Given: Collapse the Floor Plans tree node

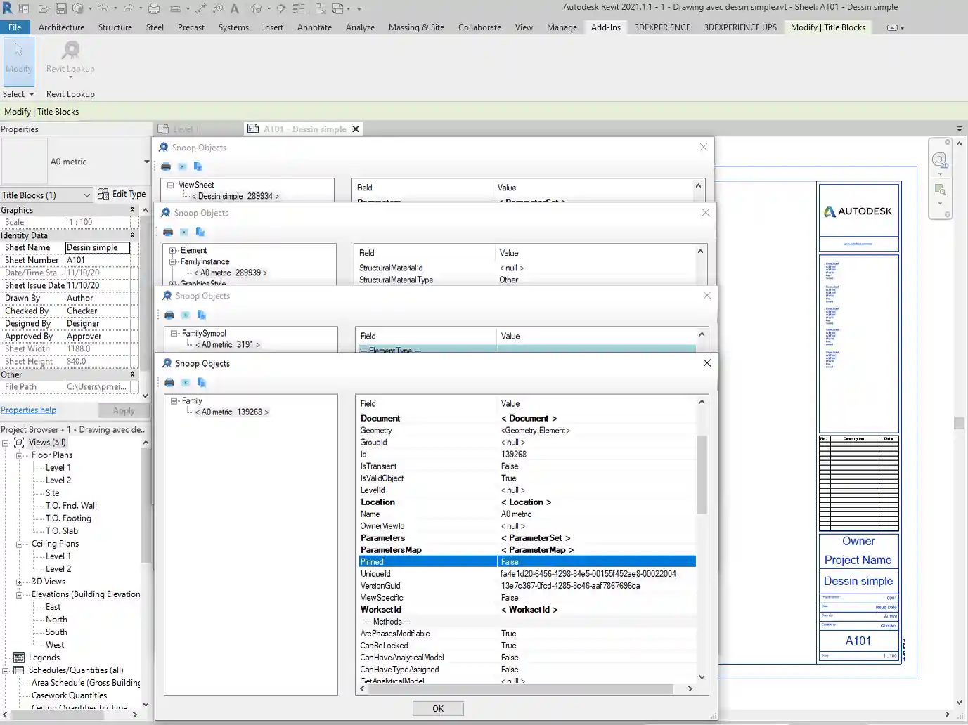Looking at the screenshot, I should (x=20, y=455).
